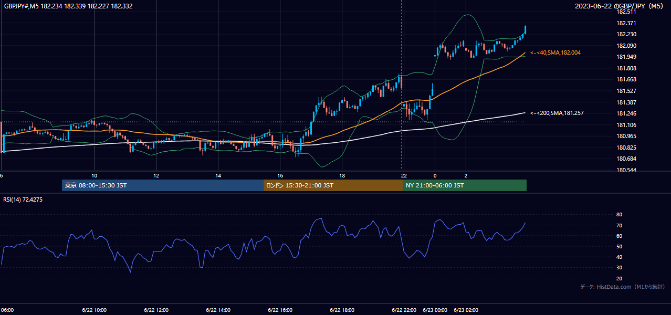Click bottom date label 6/22 18:00
Image resolution: width=671 pixels, height=315 pixels.
pyautogui.click(x=342, y=310)
